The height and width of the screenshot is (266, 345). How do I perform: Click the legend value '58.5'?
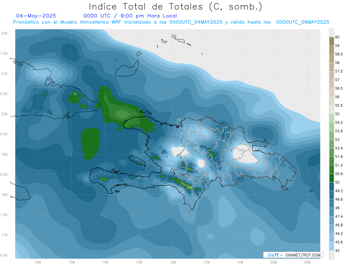tap(339, 54)
